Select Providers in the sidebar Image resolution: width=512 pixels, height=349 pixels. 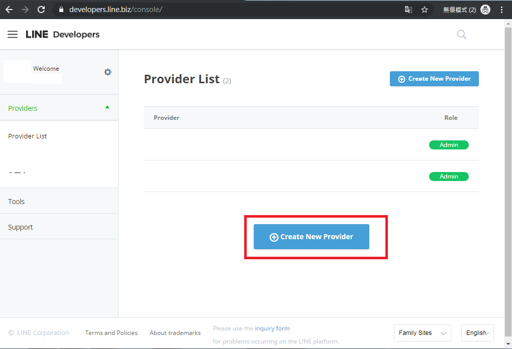point(59,108)
